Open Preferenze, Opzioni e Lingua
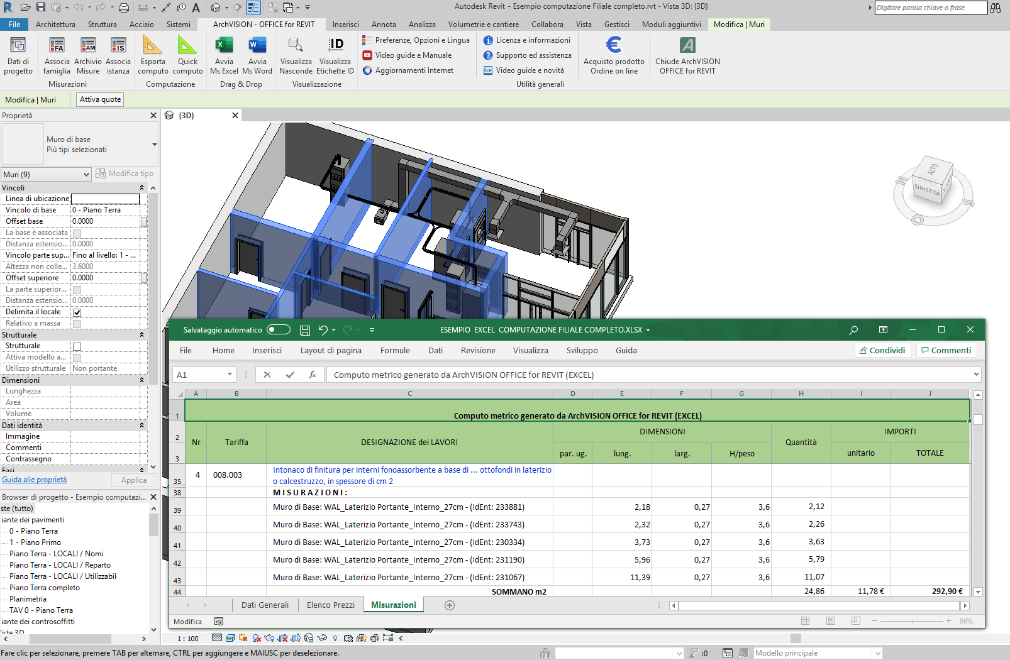1010x660 pixels. [x=416, y=40]
